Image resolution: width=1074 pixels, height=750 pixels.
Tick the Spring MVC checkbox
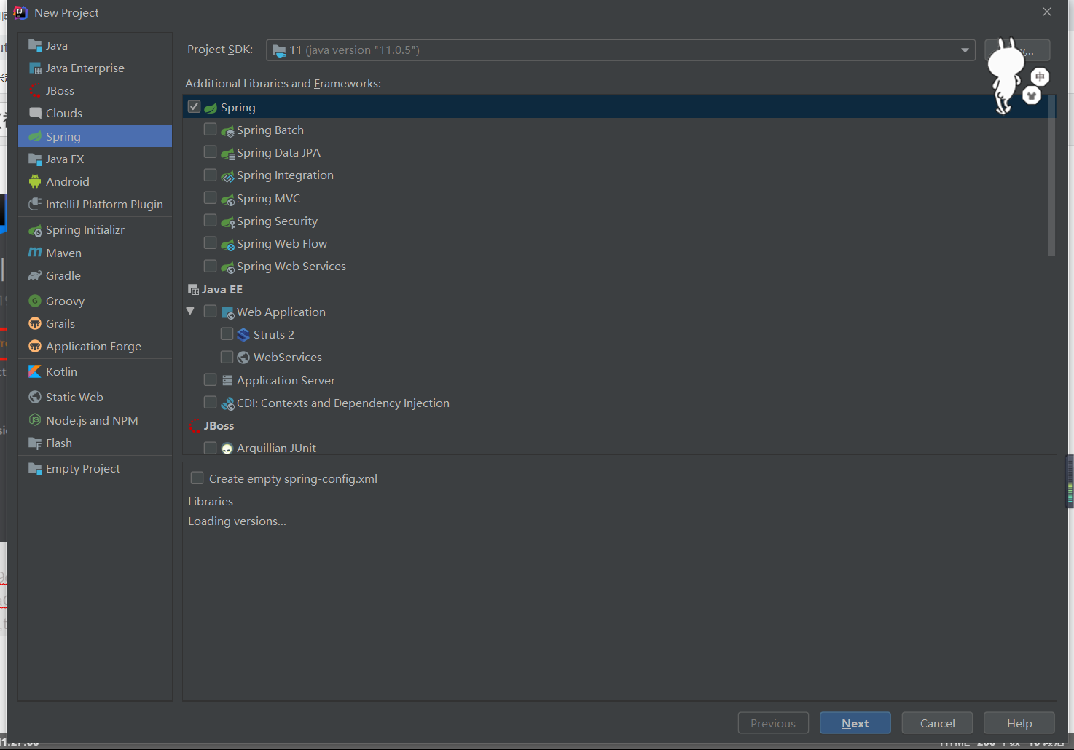point(210,197)
